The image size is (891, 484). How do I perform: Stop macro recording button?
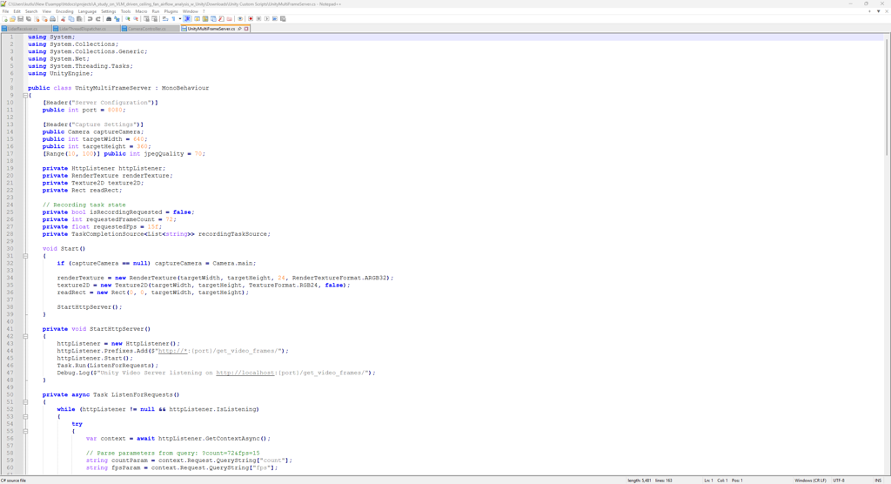(x=258, y=19)
